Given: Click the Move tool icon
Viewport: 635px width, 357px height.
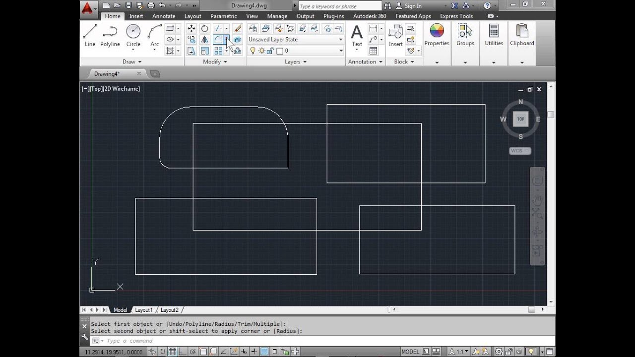Looking at the screenshot, I should tap(191, 29).
